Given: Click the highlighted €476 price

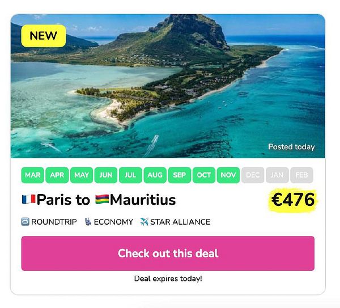Looking at the screenshot, I should (293, 200).
